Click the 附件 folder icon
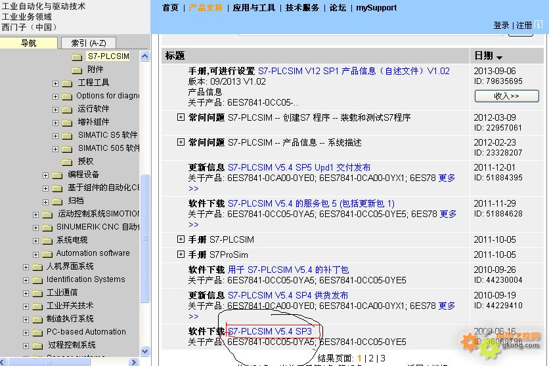This screenshot has height=366, width=549. (x=77, y=70)
